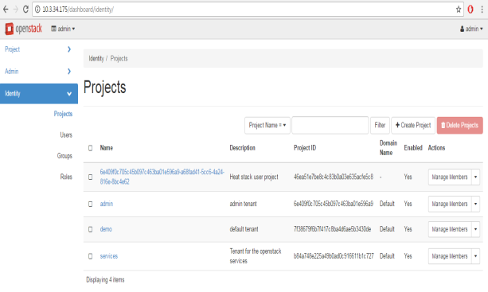488x292 pixels.
Task: Click the 'admin tenant' description cell
Action: [x=244, y=204]
